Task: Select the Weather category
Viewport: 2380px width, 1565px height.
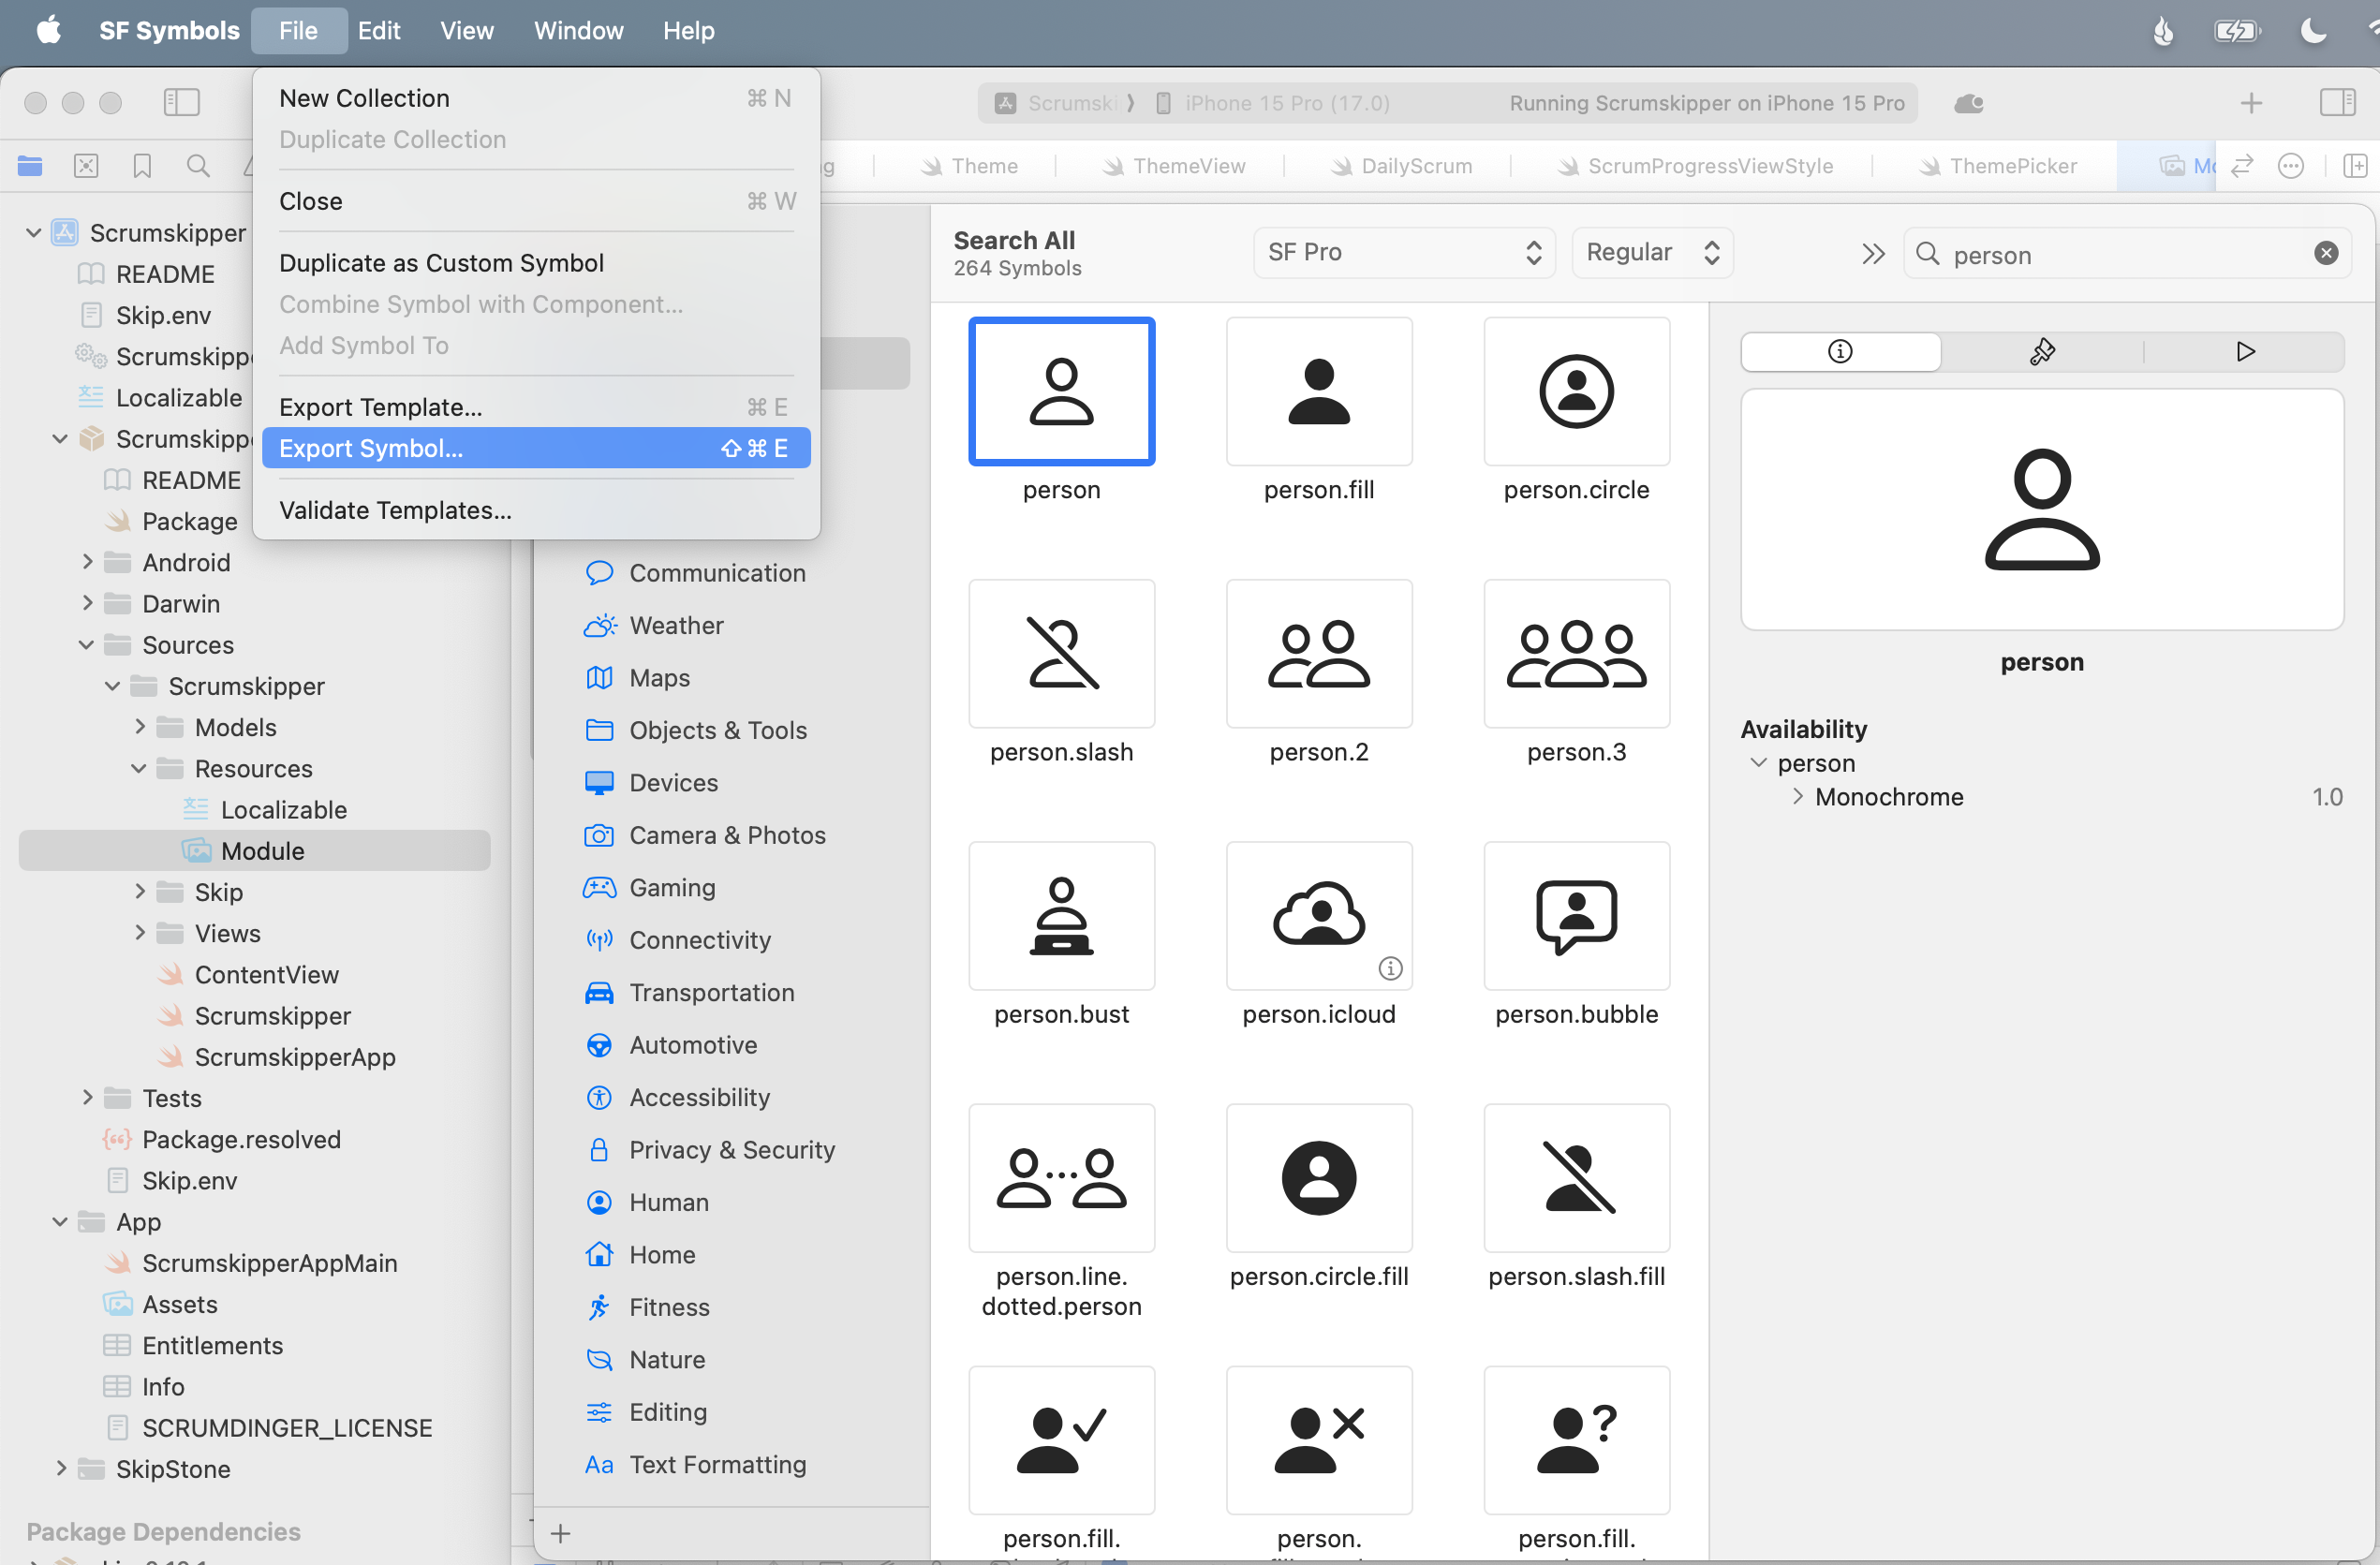Action: 676,626
